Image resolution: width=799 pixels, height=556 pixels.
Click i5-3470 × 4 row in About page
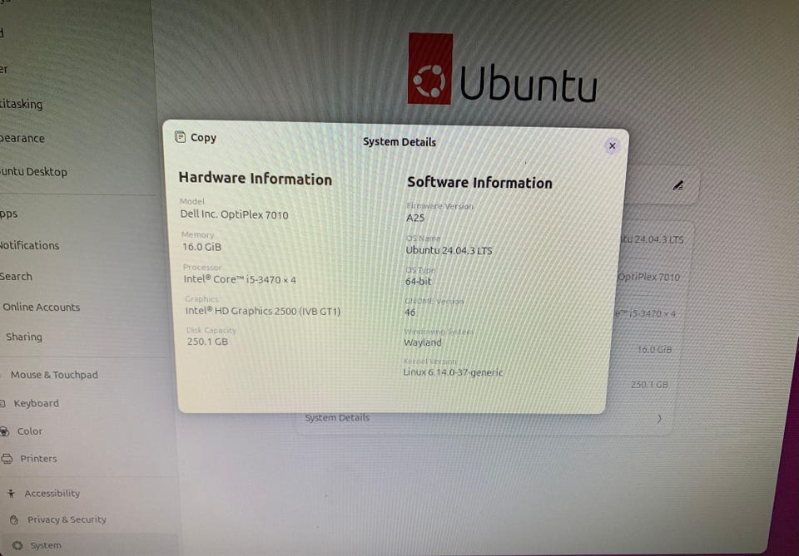[645, 313]
